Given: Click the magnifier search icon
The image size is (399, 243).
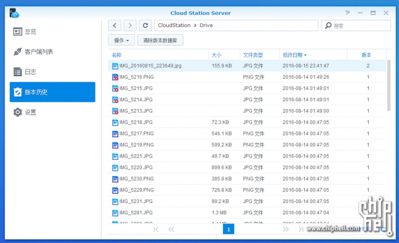Looking at the screenshot, I should pos(328,25).
